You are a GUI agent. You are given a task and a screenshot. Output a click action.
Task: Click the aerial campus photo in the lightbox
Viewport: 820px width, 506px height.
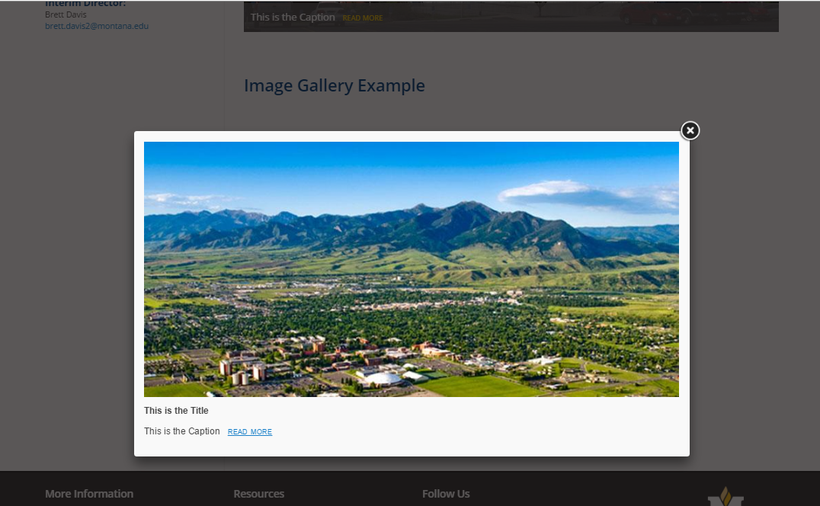click(x=411, y=269)
